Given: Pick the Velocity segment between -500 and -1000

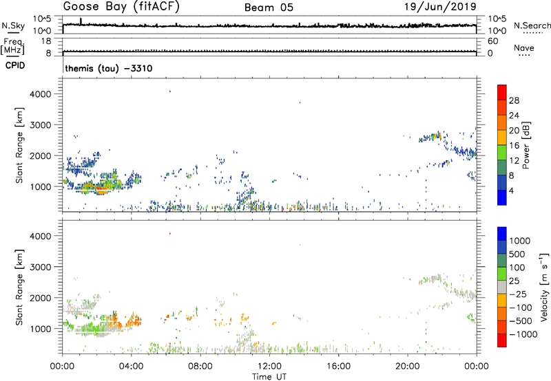Looking at the screenshot, I should coord(502,327).
